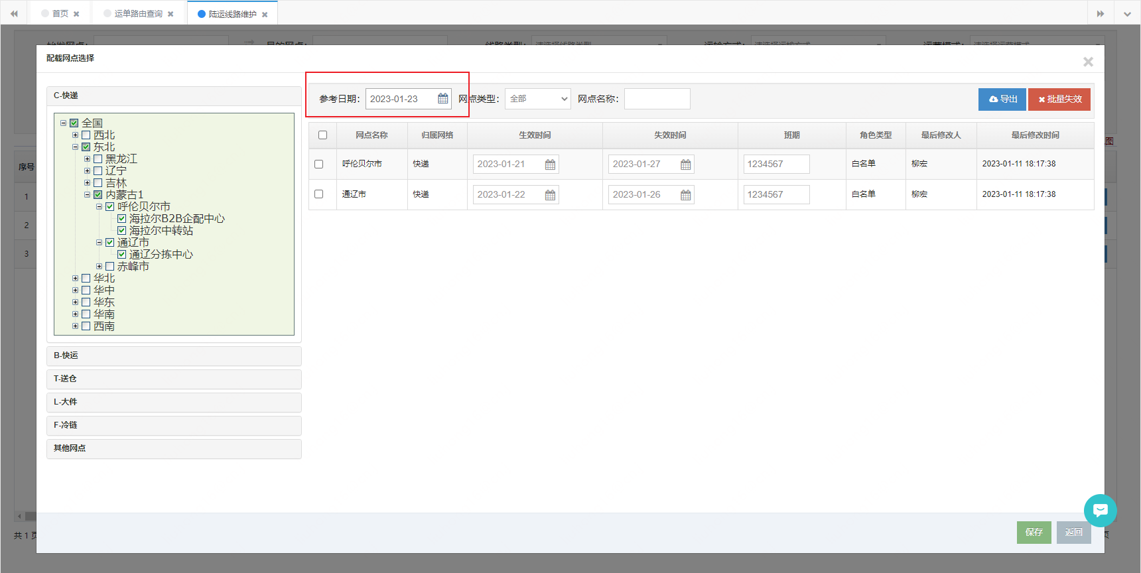
Task: Click 生效时间 column header
Action: [x=535, y=135]
